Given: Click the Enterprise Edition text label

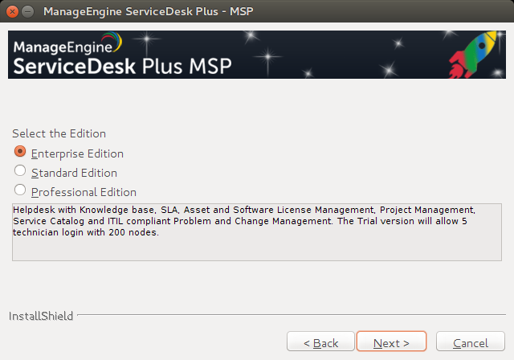Looking at the screenshot, I should (77, 153).
